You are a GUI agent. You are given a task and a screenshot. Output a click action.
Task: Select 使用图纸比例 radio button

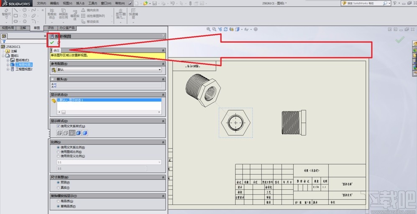click(x=58, y=152)
